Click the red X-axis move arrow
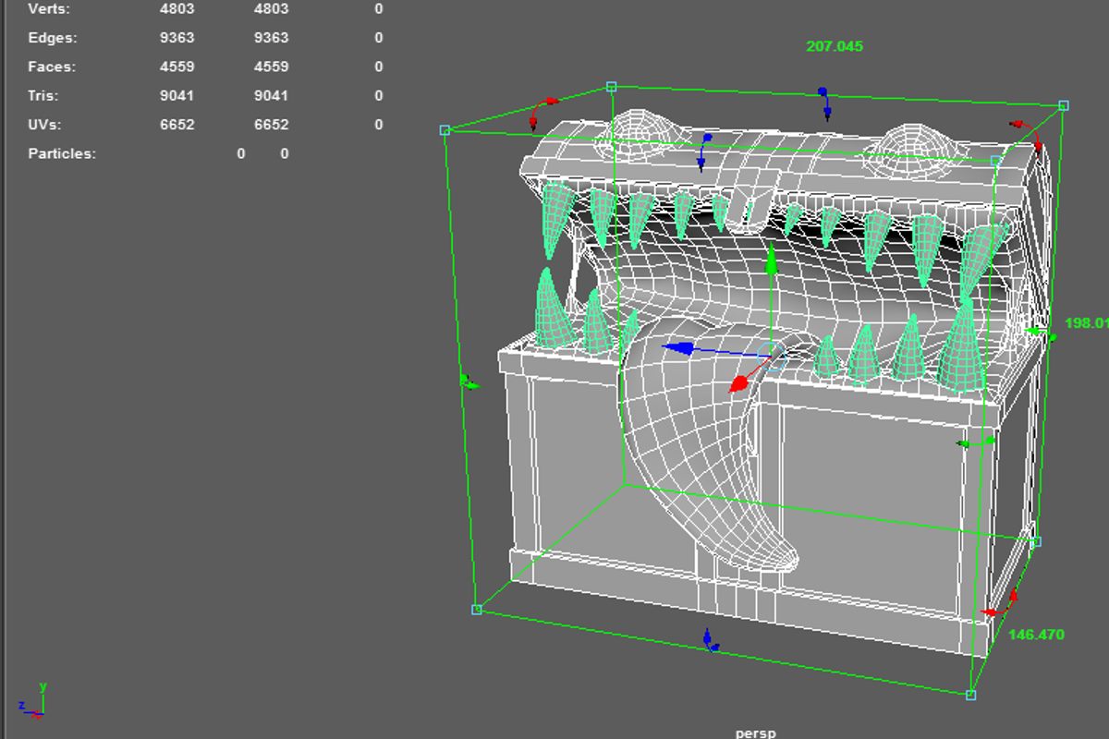Image resolution: width=1109 pixels, height=739 pixels. (x=738, y=385)
